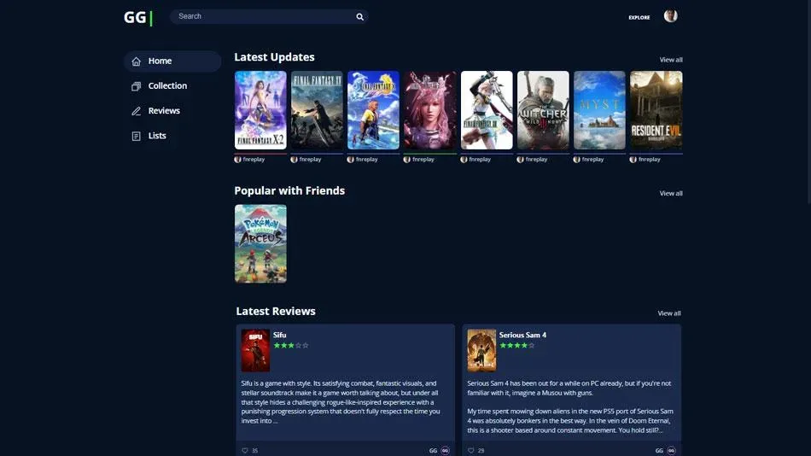Viewport: 811px width, 456px height.
Task: Click fnreplay avatar under Resident Evil cover
Action: click(x=633, y=160)
